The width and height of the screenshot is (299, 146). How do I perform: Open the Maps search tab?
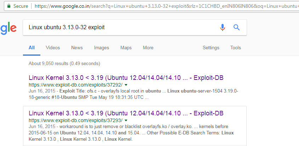click(126, 48)
